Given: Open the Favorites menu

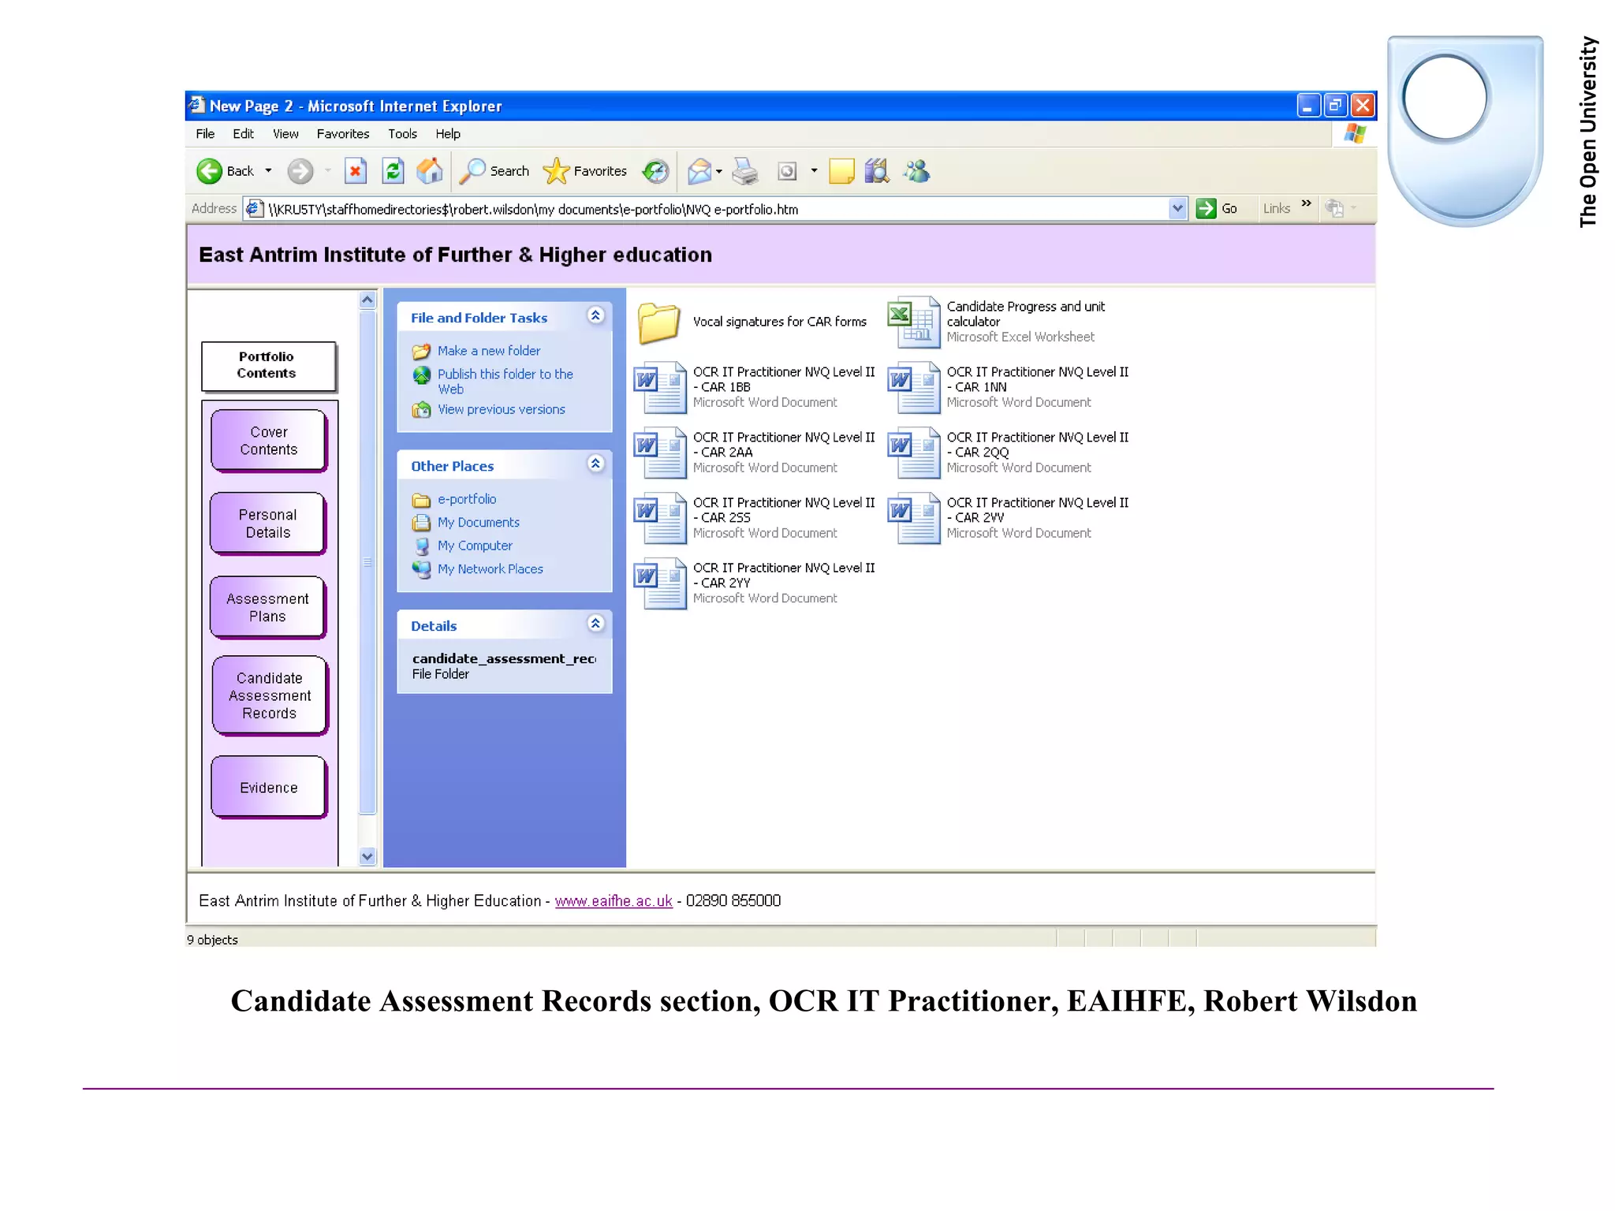Looking at the screenshot, I should [343, 134].
